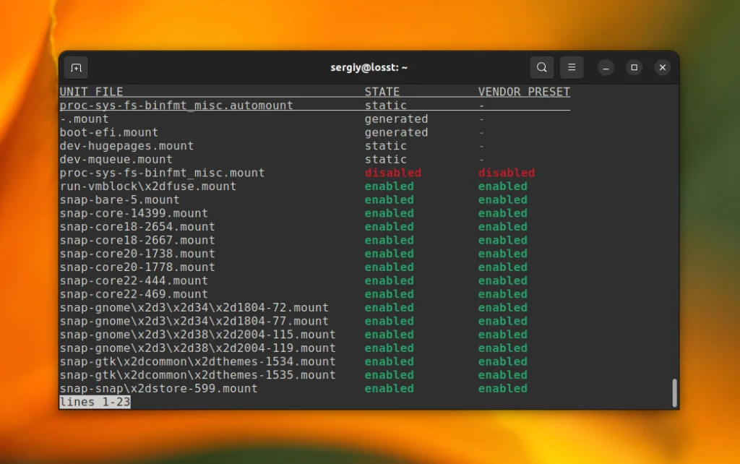Open the terminal search icon
Screen dimensions: 740x464
pos(542,67)
